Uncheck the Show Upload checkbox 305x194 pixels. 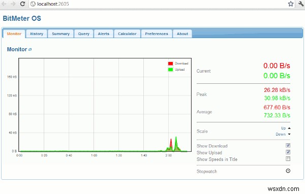point(288,152)
